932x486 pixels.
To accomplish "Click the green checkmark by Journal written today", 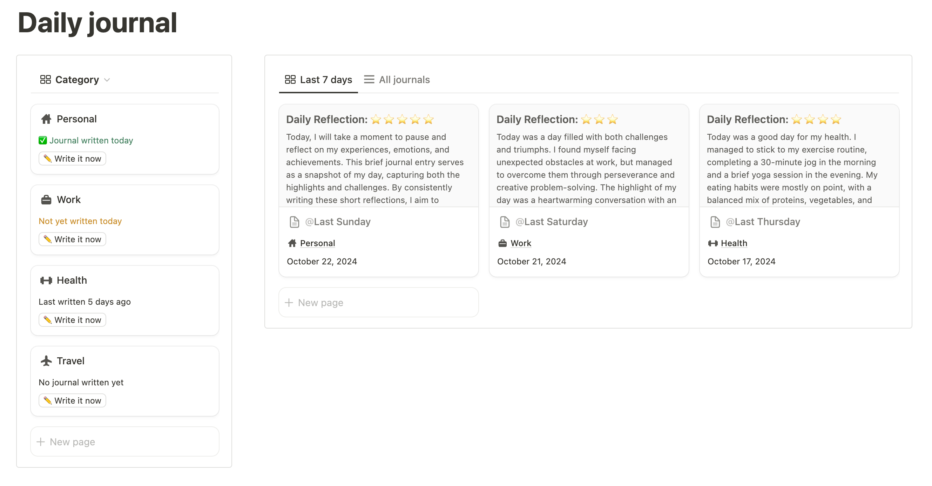I will point(43,140).
